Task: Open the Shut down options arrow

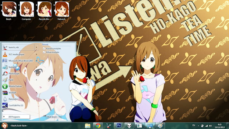Action: tap(60, 117)
